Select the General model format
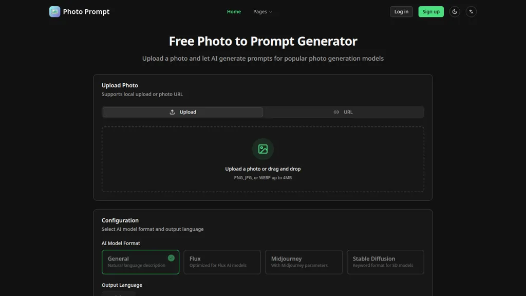This screenshot has width=526, height=296. (140, 262)
